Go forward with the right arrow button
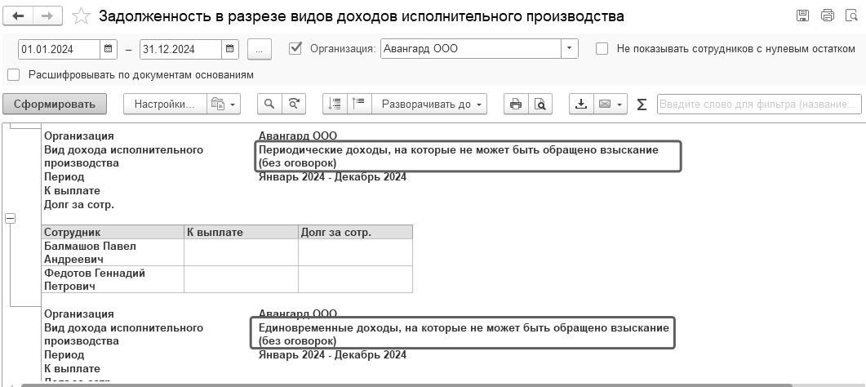This screenshot has width=866, height=387. [47, 16]
